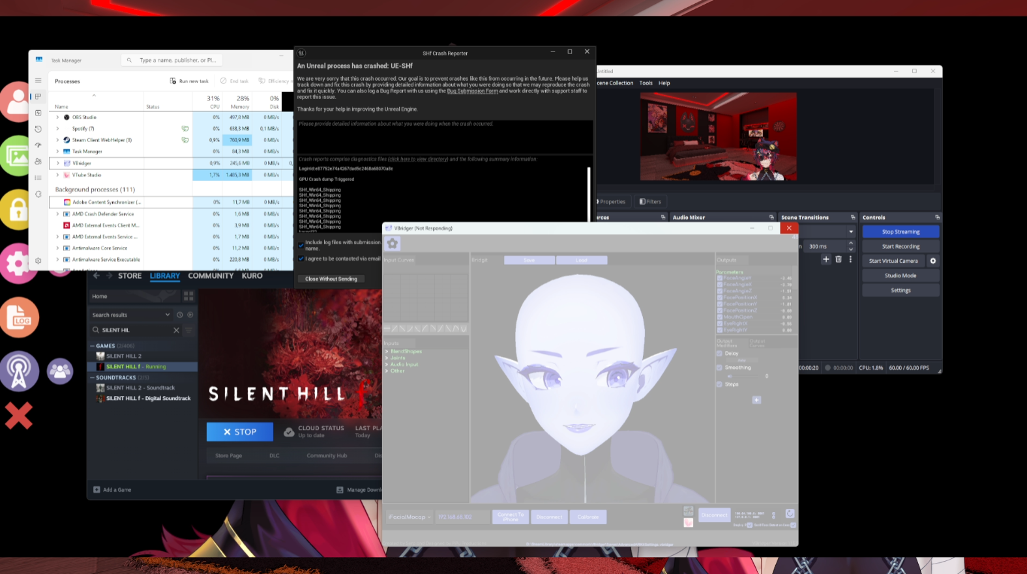The image size is (1027, 574).
Task: Collapse the SOUNDTRACKS category in Steam library
Action: pos(92,378)
